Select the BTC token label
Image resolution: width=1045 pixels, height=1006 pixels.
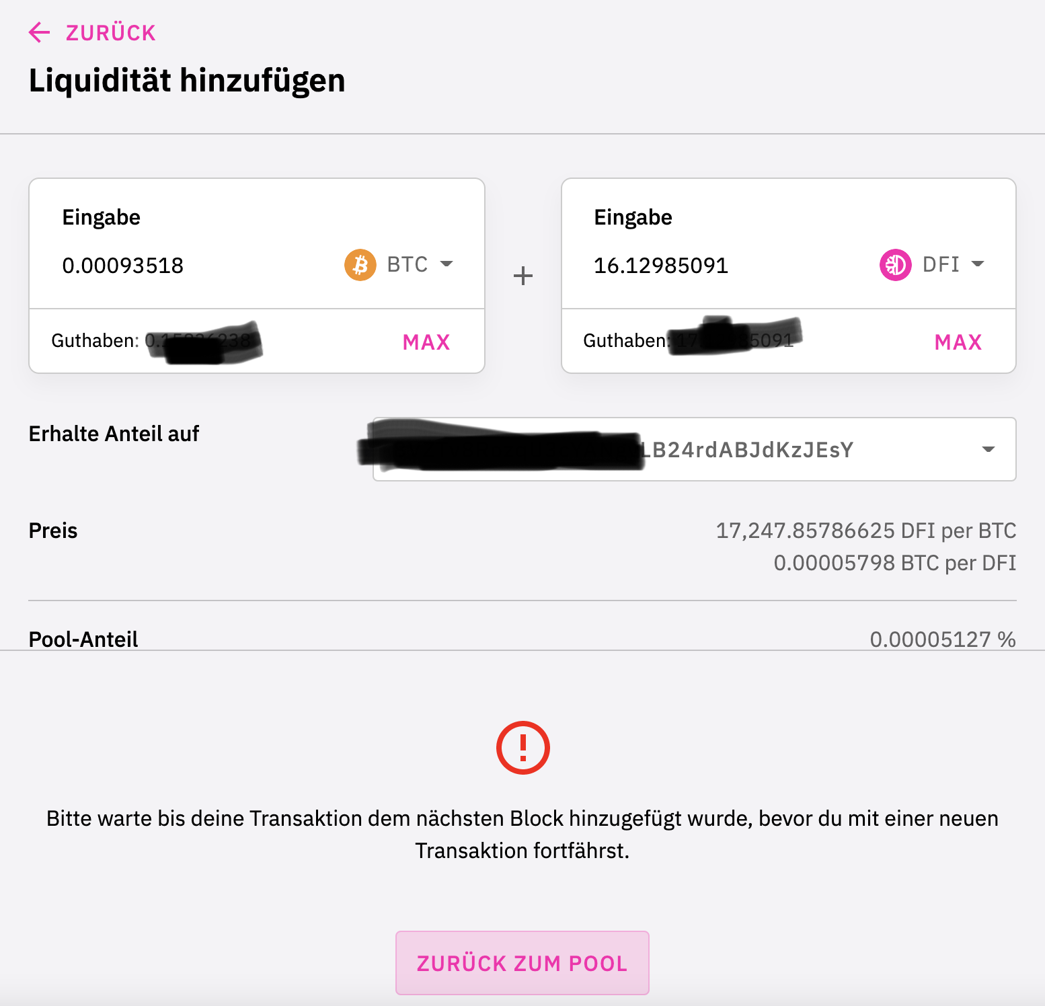pos(408,264)
